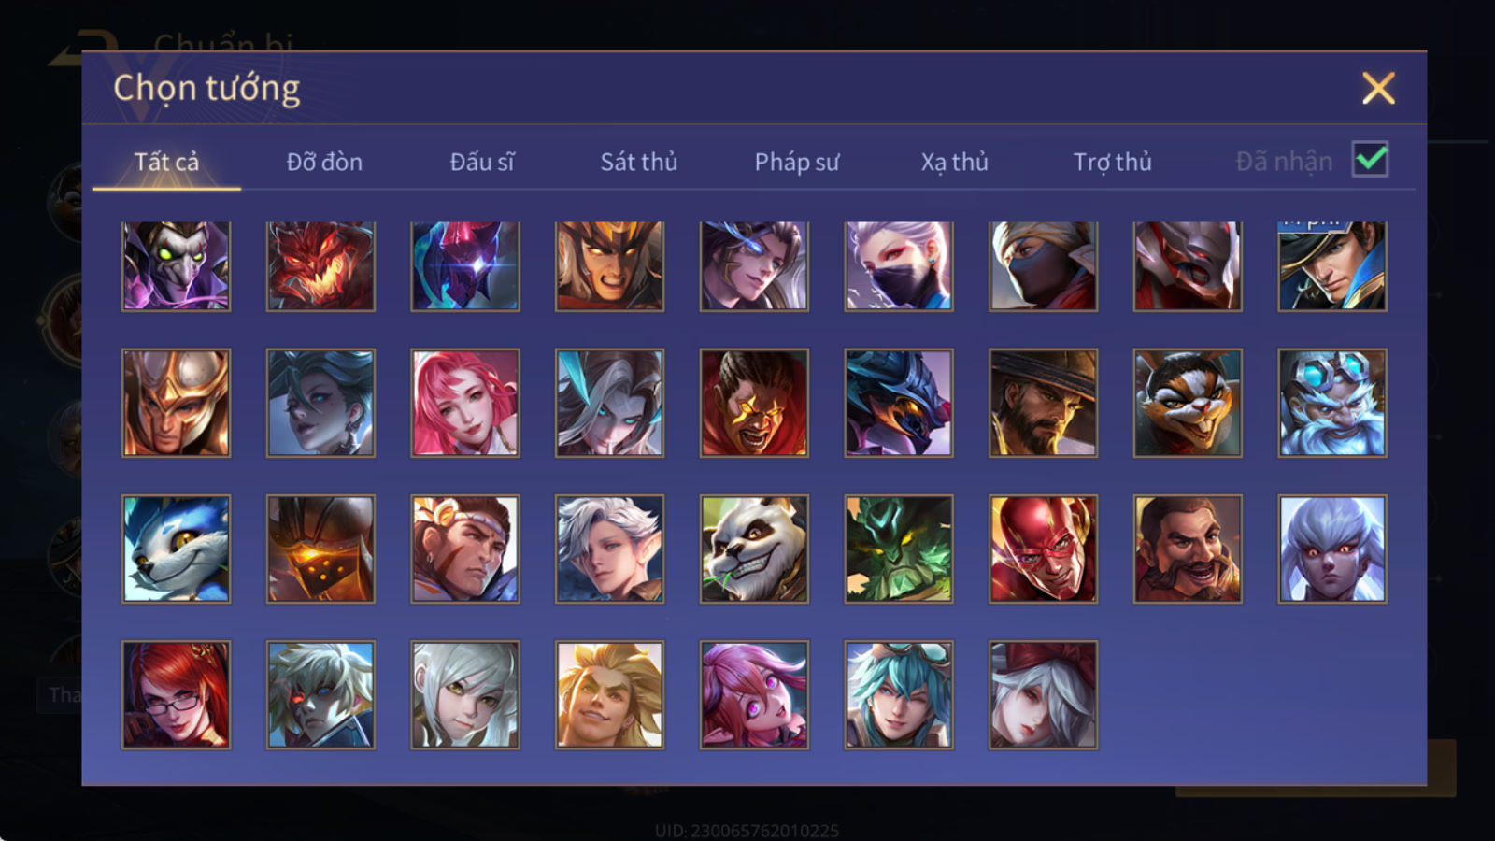
Task: Select the blue fox hero portrait
Action: pos(176,549)
